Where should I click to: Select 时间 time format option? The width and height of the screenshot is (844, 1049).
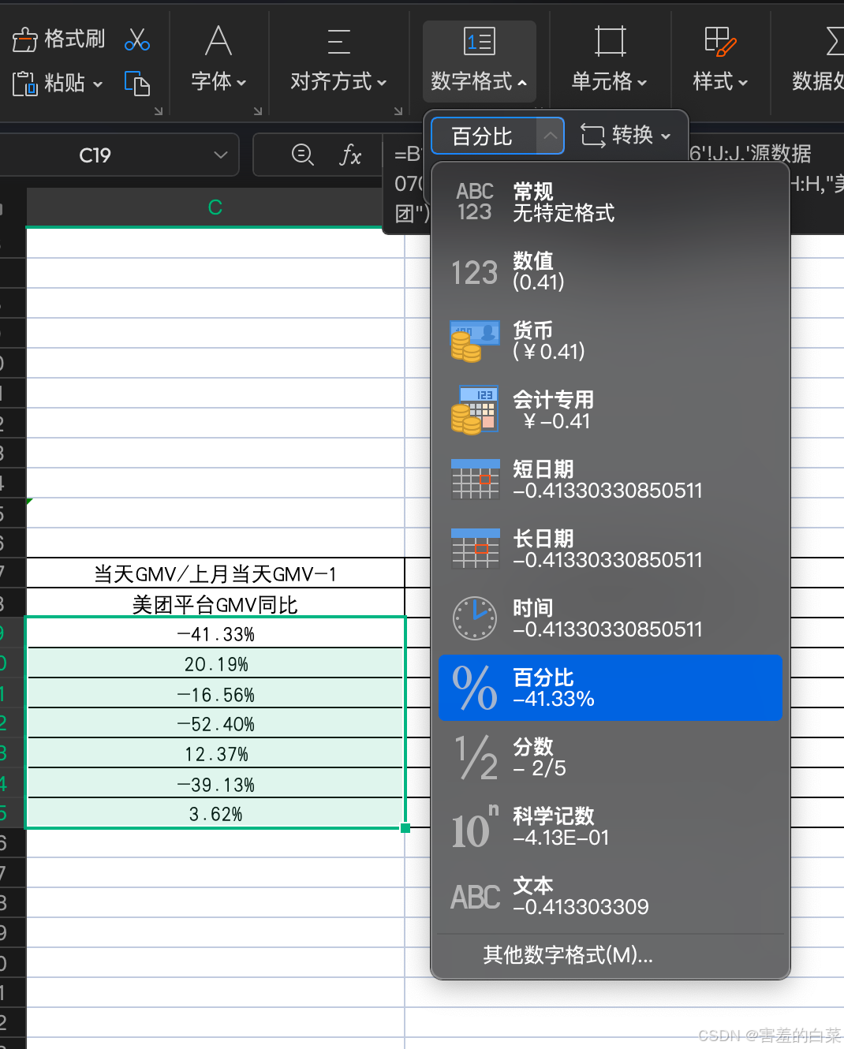[610, 618]
